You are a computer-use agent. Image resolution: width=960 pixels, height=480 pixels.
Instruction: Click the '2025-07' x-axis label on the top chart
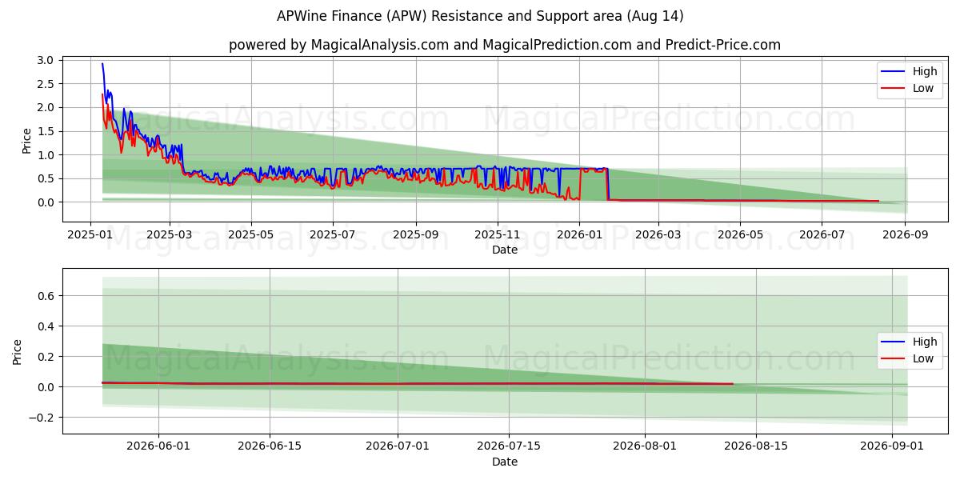[333, 234]
